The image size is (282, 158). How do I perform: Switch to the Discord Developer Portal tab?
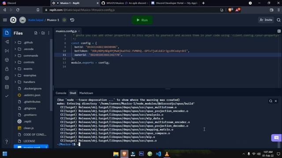tap(174, 3)
